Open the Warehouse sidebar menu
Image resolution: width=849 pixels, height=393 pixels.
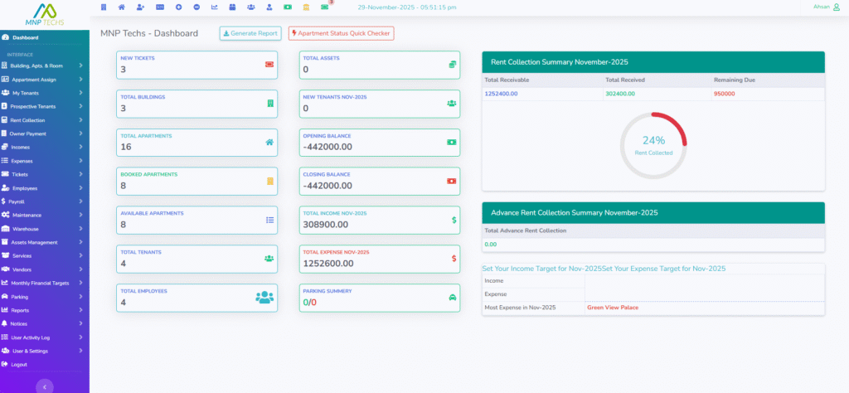[45, 229]
